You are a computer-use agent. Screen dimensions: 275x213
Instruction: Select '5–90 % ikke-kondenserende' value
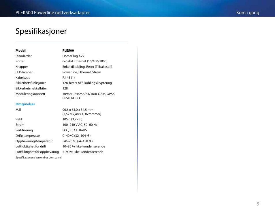(83, 152)
